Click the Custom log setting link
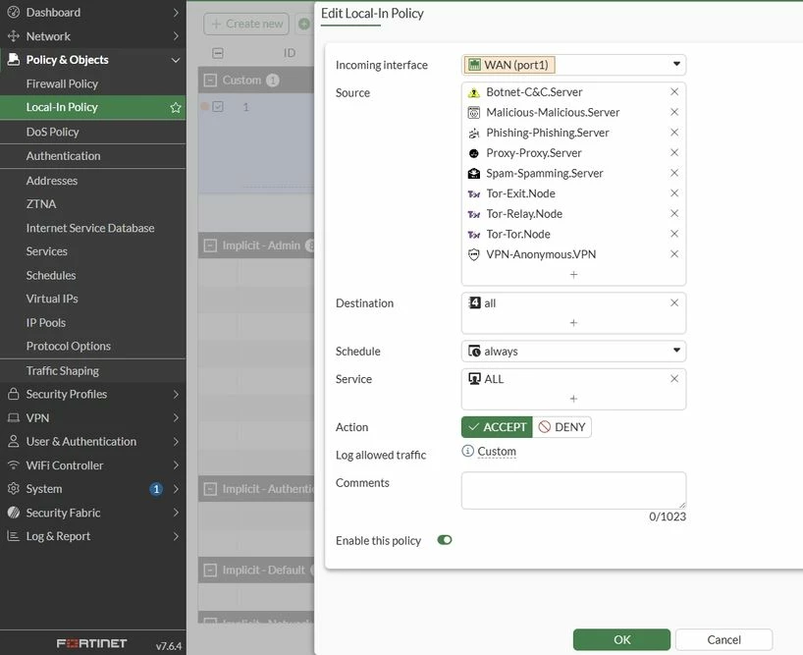Viewport: 803px width, 655px height. pyautogui.click(x=497, y=452)
